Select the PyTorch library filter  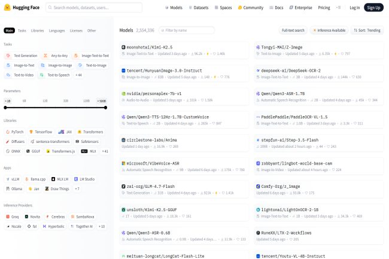coord(15,132)
